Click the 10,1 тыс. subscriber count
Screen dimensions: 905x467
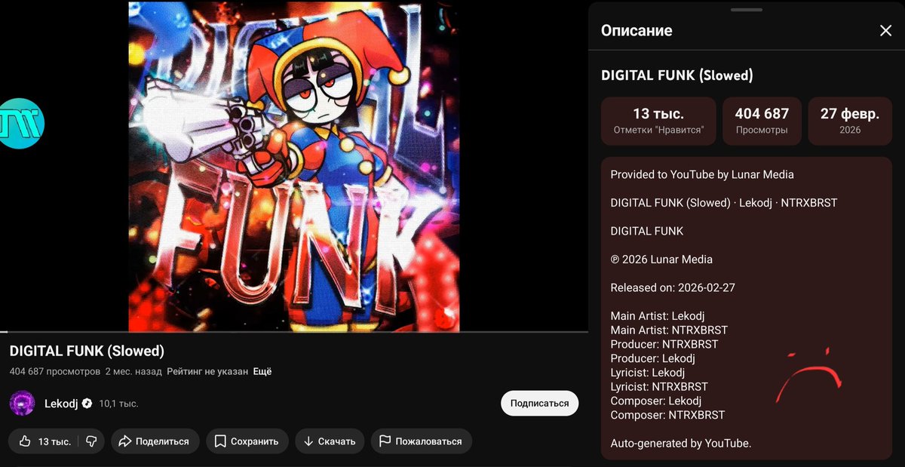coord(118,404)
